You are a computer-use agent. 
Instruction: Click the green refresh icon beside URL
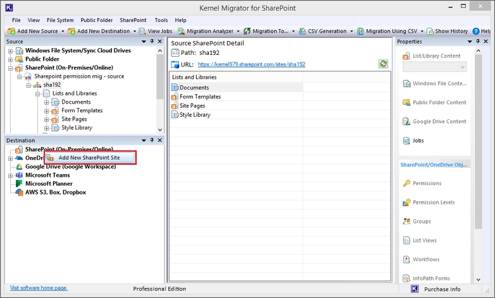tap(383, 64)
